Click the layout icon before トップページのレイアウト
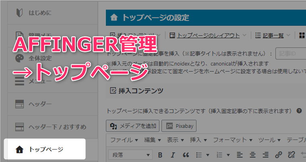Screen dimensions: 306x162 click(x=172, y=35)
